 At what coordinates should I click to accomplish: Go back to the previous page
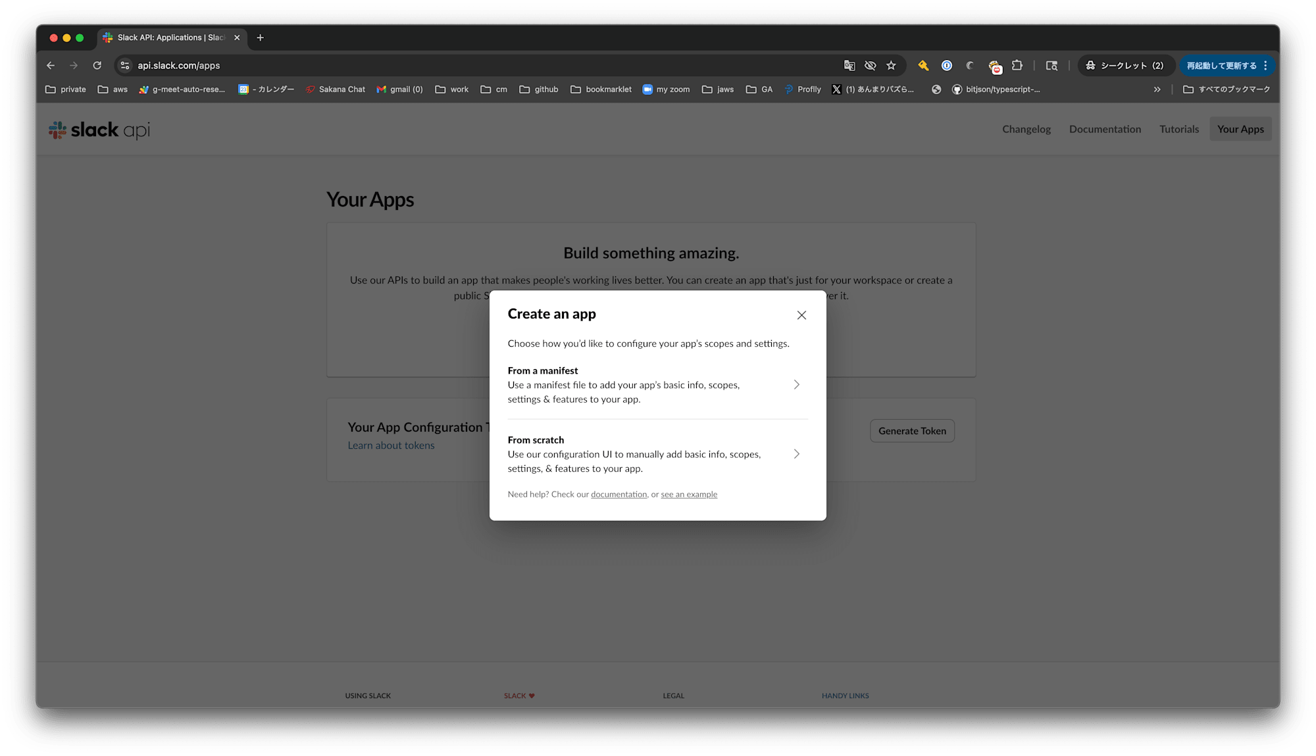pos(51,65)
